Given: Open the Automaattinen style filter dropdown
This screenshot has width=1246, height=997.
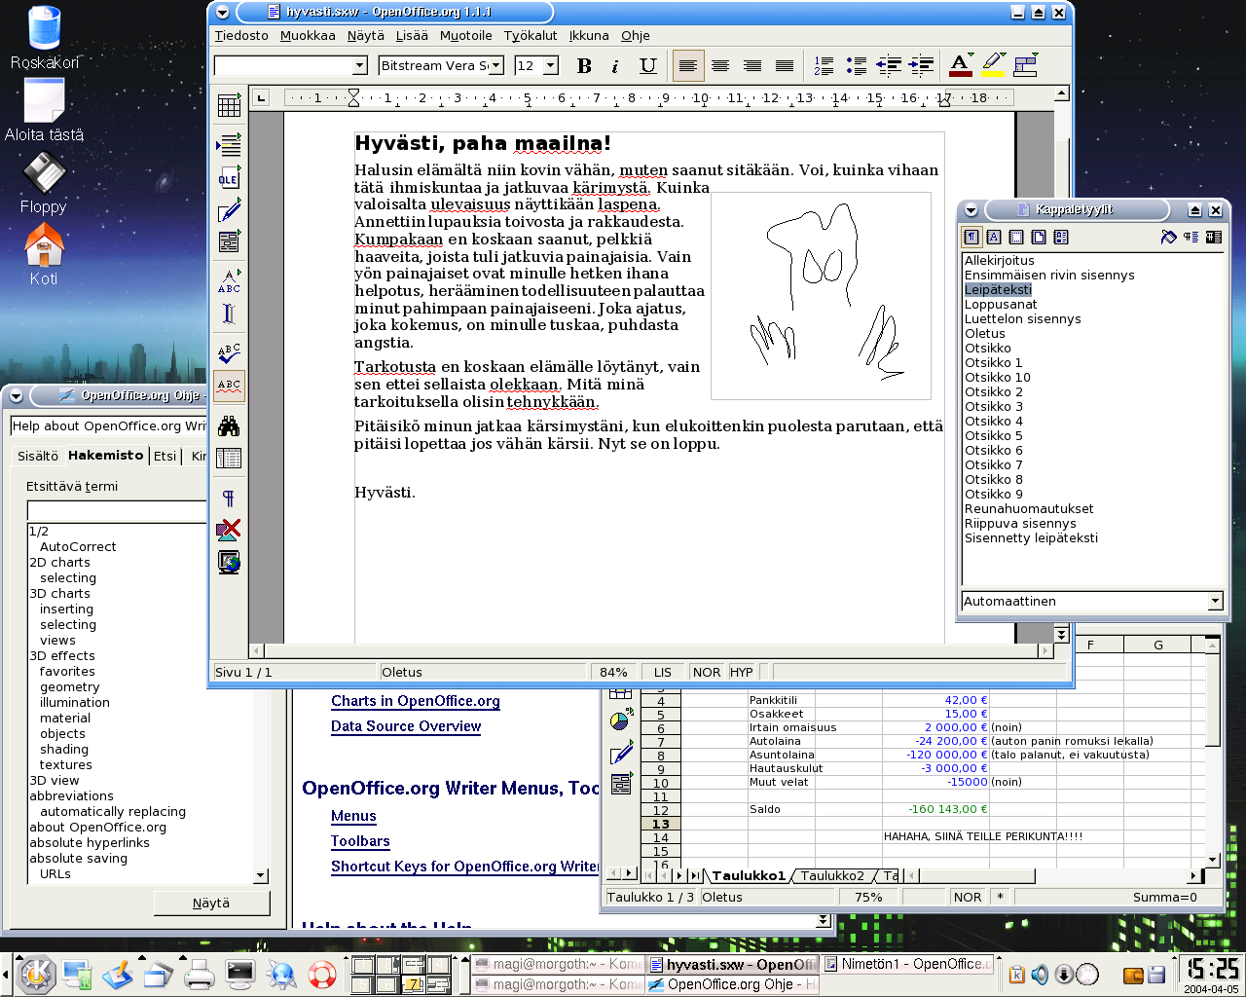Looking at the screenshot, I should (x=1215, y=601).
